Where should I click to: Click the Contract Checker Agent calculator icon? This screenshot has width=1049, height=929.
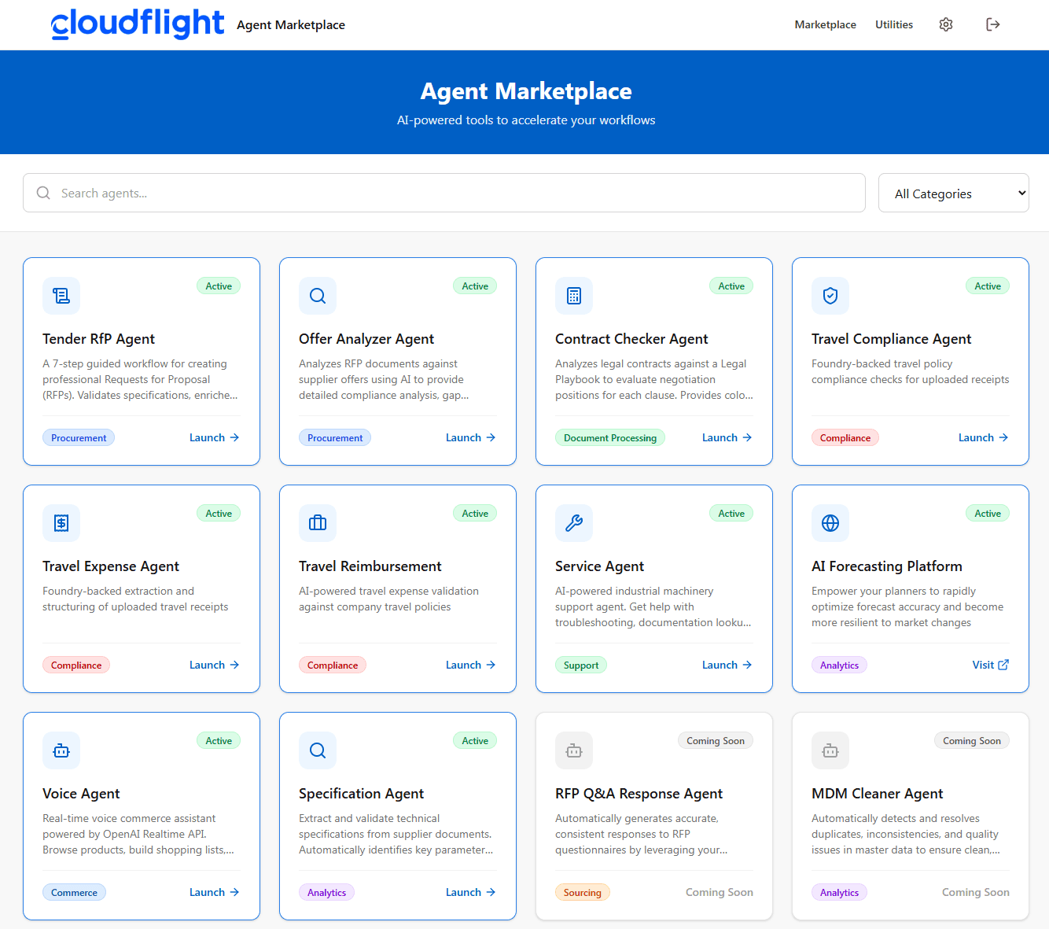(x=574, y=296)
